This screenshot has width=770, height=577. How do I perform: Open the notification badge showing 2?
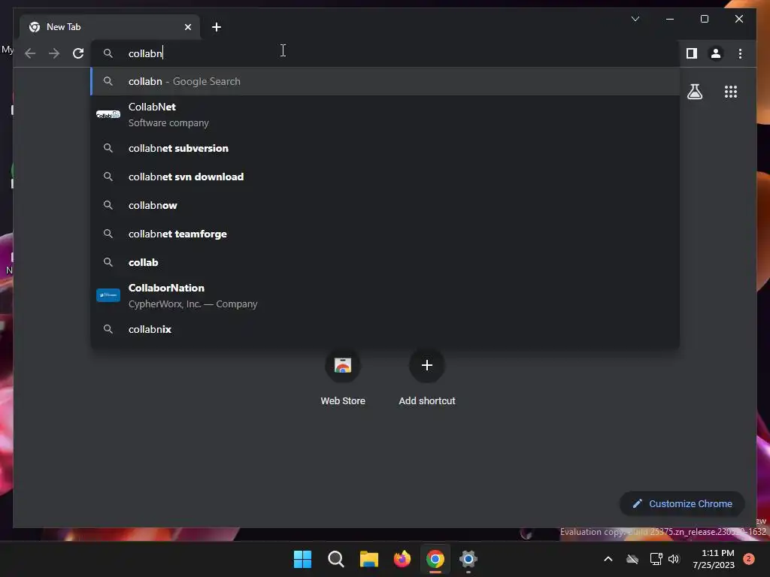pos(749,559)
